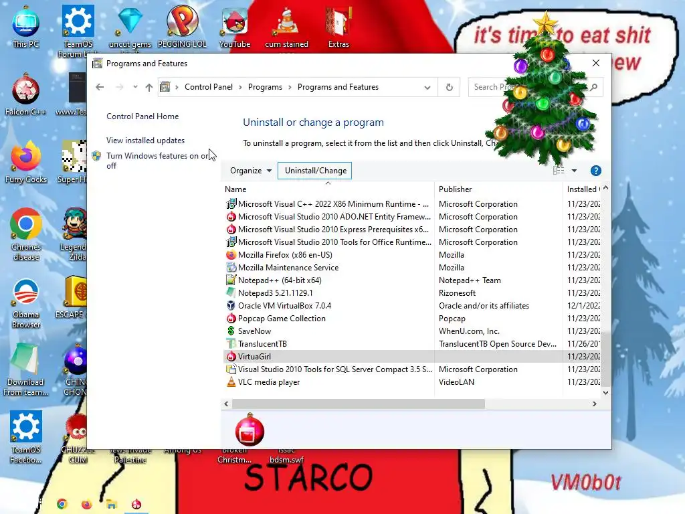Click the Control Panel breadcrumb
The width and height of the screenshot is (685, 514).
click(x=209, y=87)
